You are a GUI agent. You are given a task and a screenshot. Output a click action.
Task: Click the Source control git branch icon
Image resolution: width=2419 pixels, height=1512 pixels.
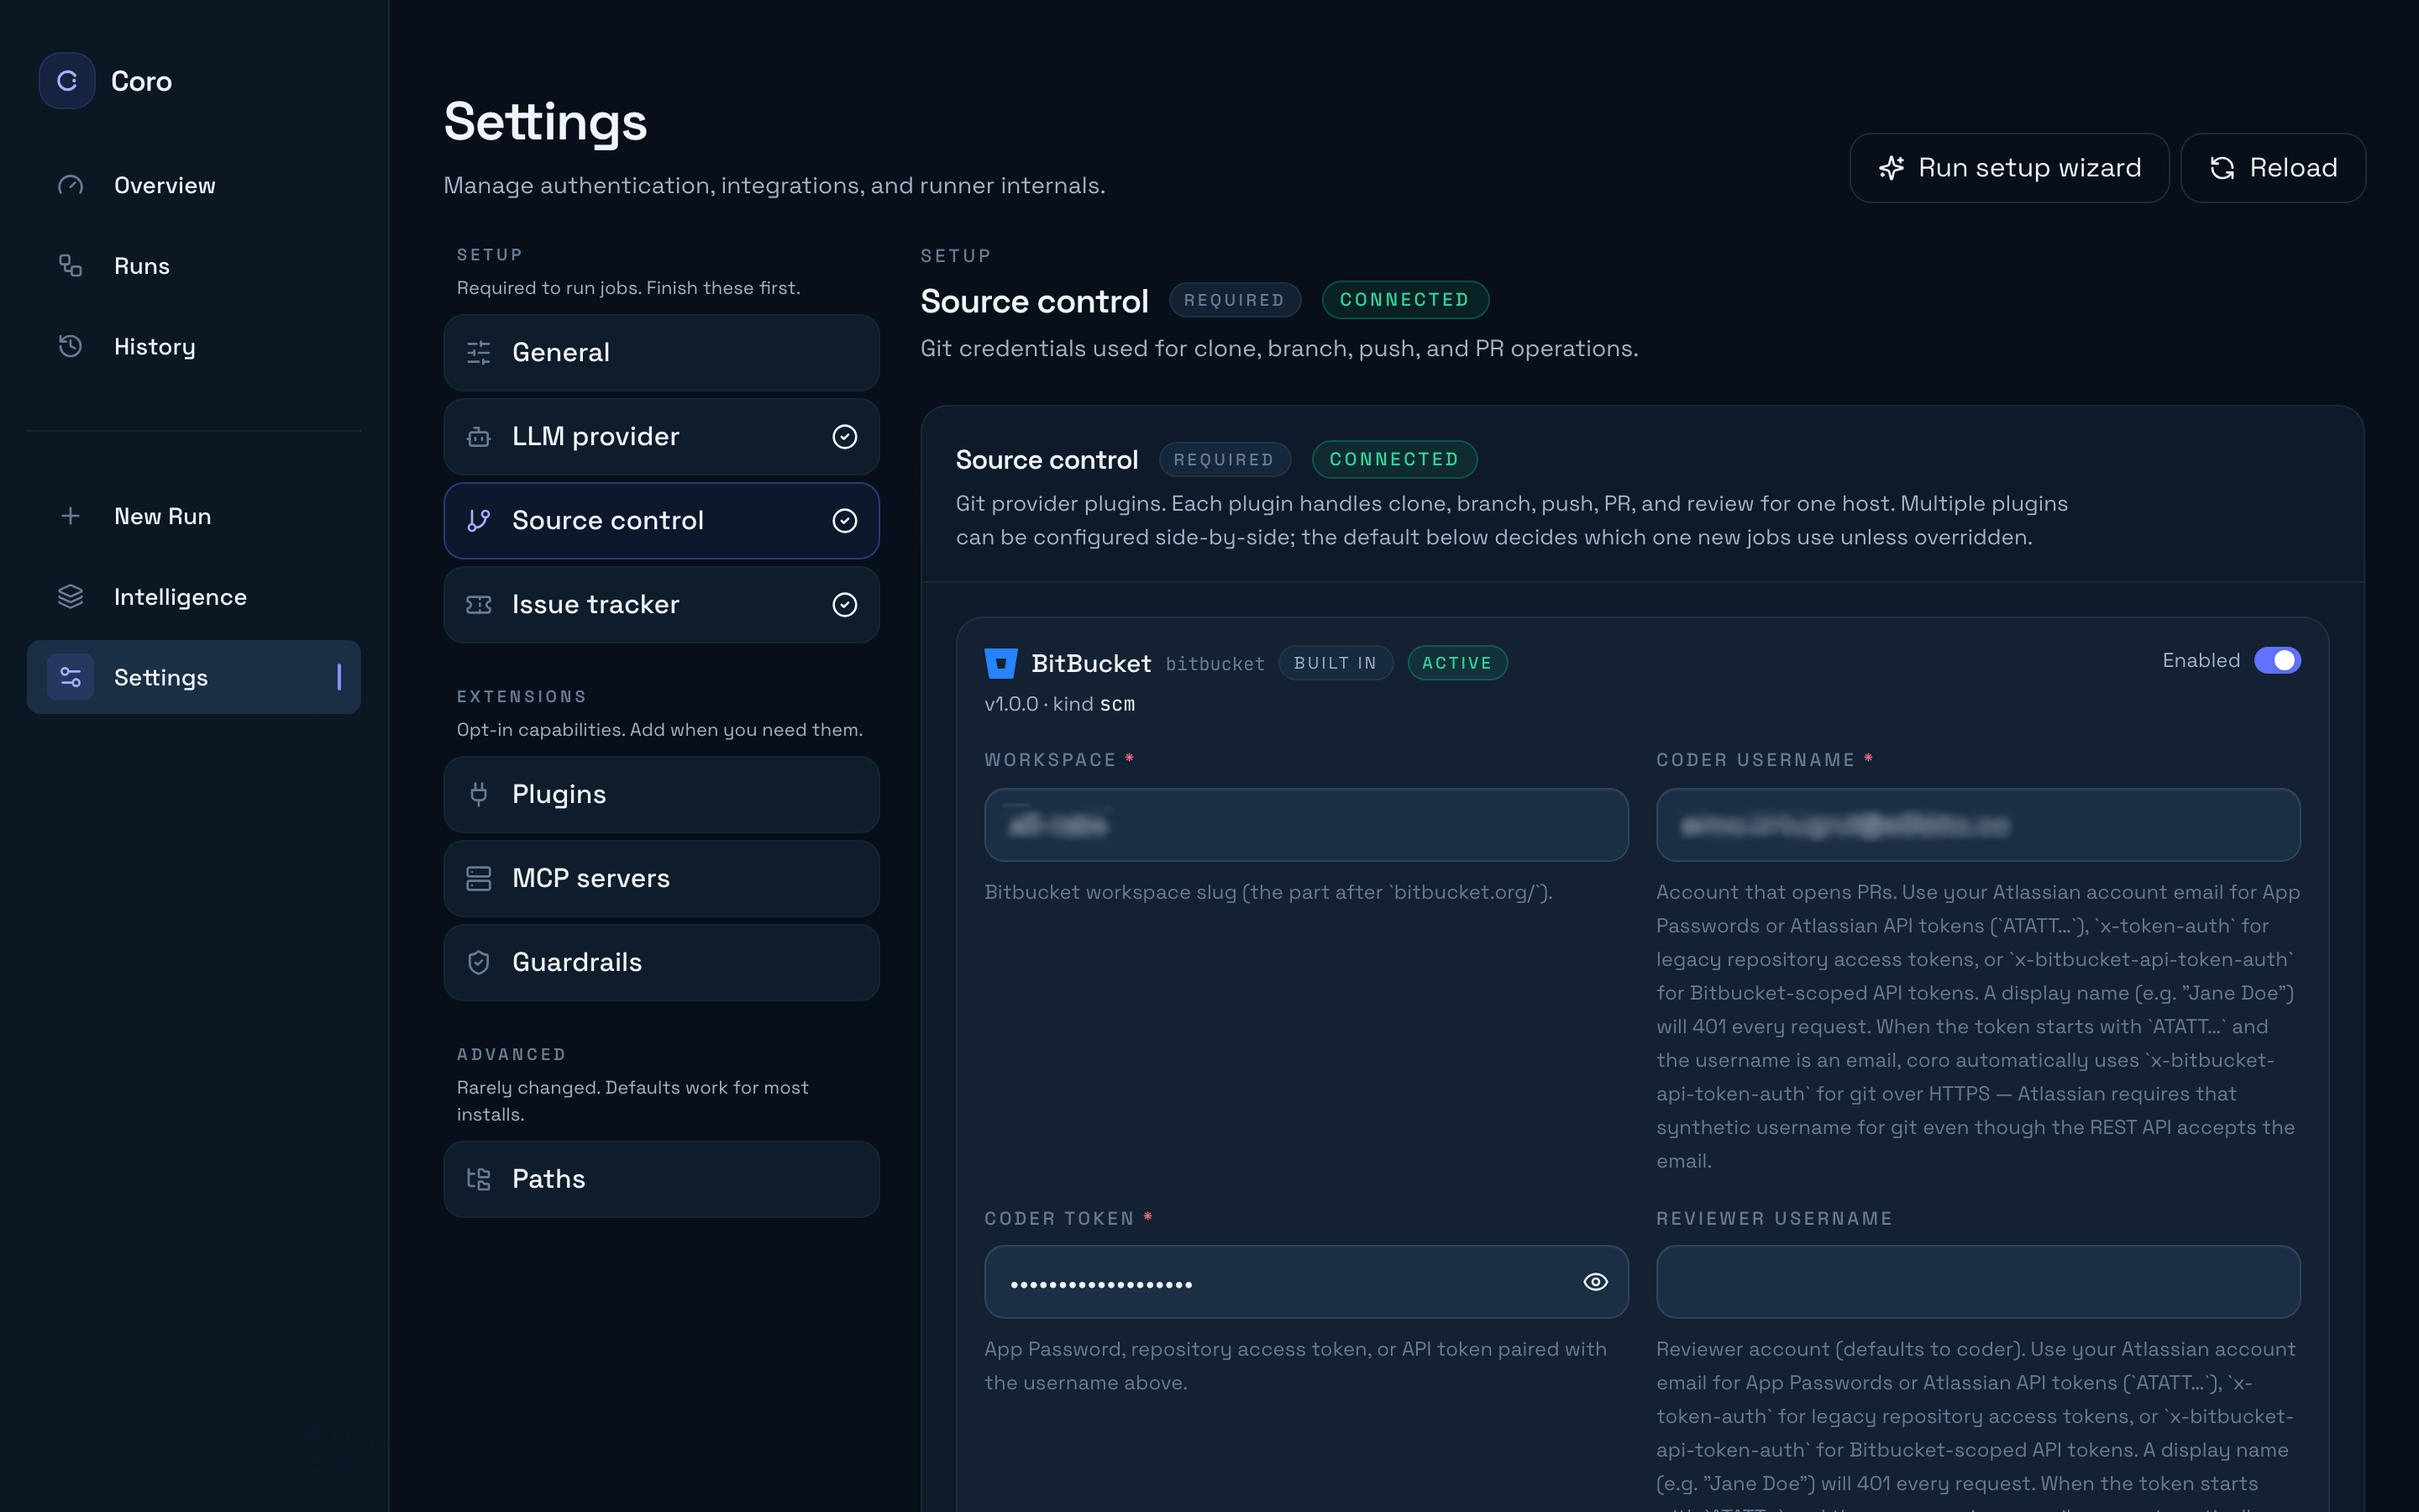(x=479, y=521)
